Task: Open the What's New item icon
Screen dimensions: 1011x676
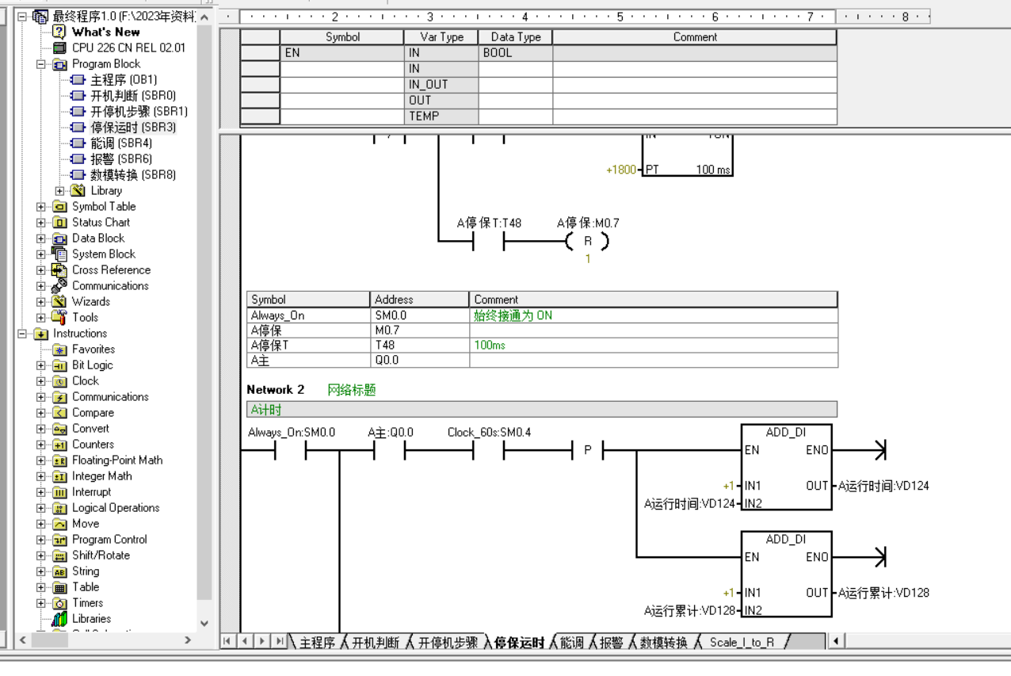Action: (x=59, y=32)
